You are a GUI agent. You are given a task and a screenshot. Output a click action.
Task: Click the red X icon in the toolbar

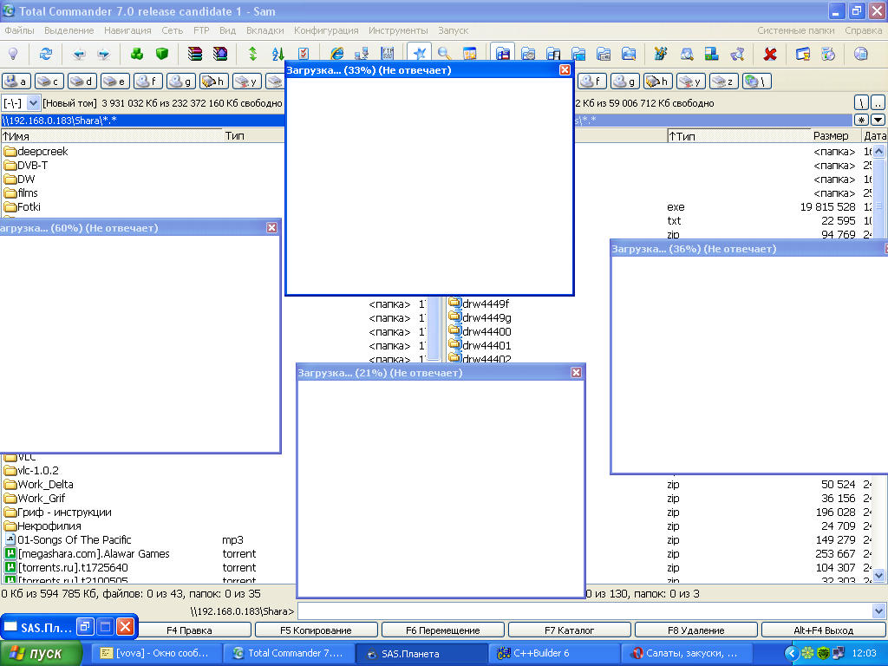click(769, 54)
